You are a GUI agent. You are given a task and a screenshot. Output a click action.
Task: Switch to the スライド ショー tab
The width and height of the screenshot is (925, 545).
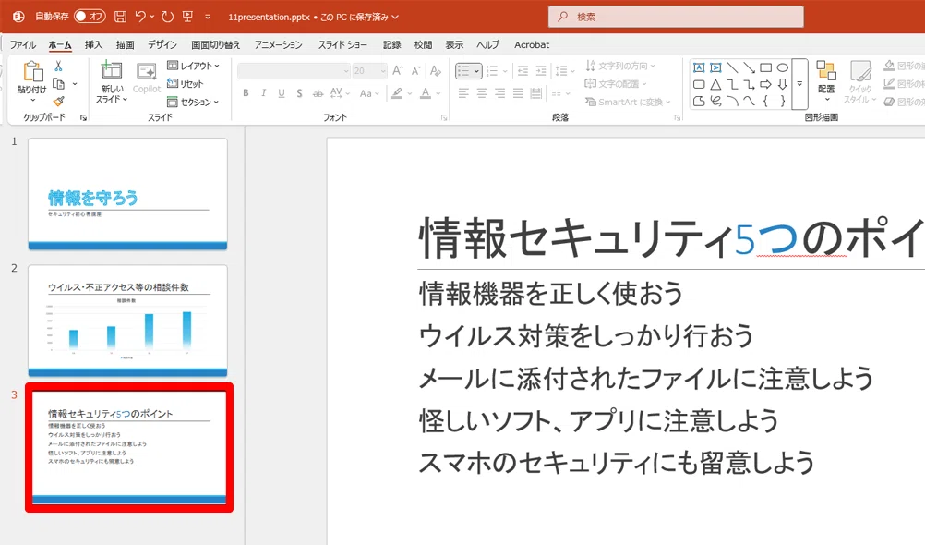tap(342, 45)
